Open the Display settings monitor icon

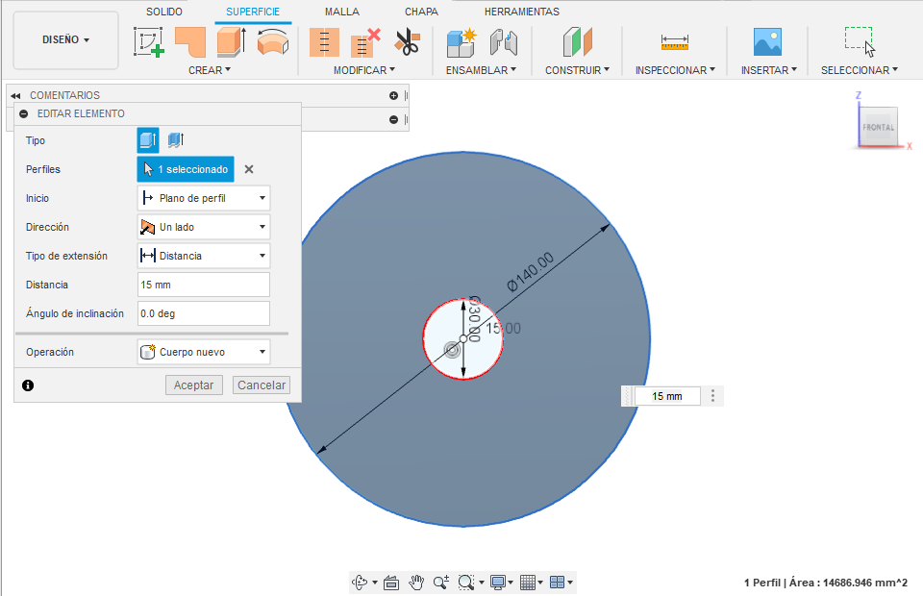pyautogui.click(x=498, y=583)
